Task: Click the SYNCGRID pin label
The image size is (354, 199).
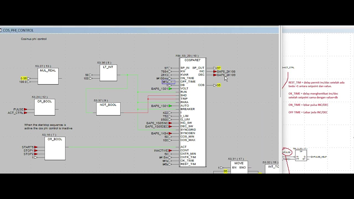Action: (188, 130)
